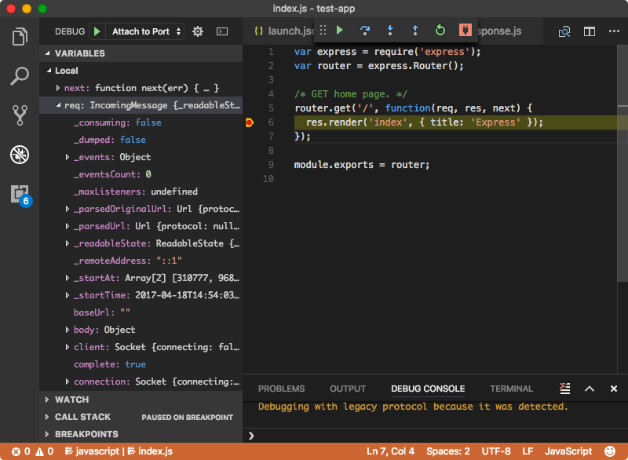Image resolution: width=628 pixels, height=460 pixels.
Task: Select the baseUrl variable row
Action: tap(141, 312)
